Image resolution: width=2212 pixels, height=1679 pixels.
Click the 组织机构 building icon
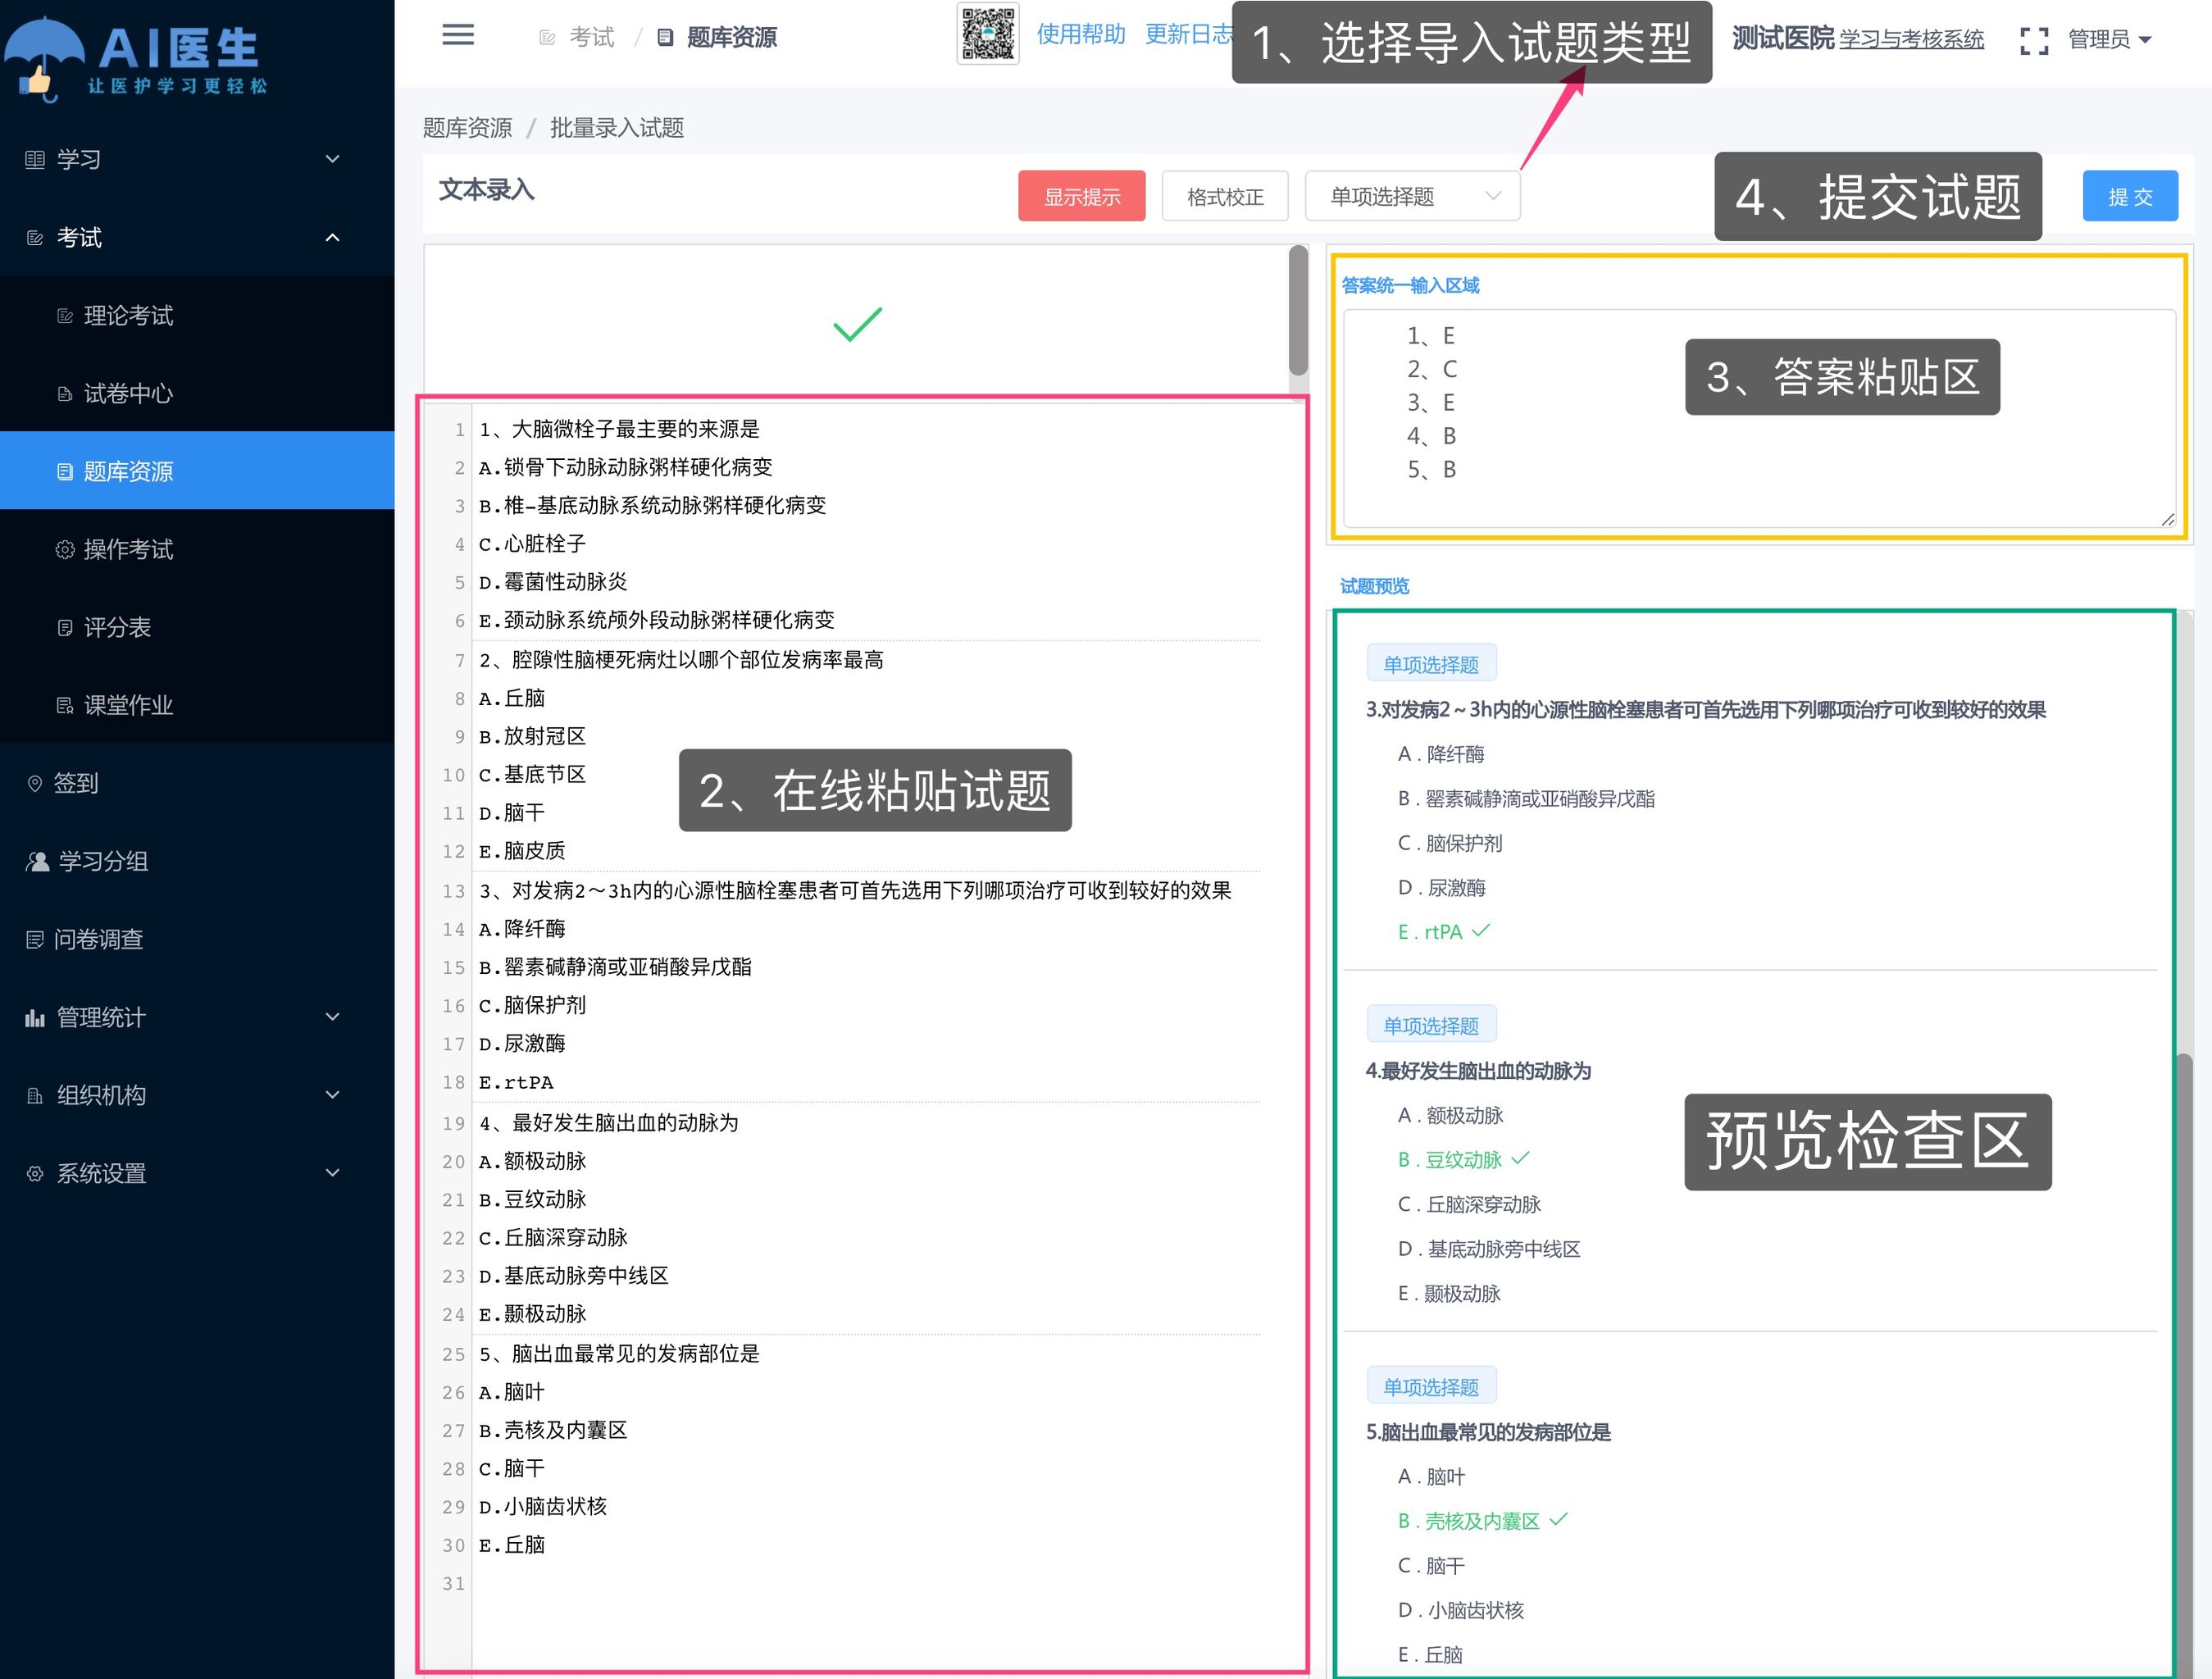tap(35, 1096)
